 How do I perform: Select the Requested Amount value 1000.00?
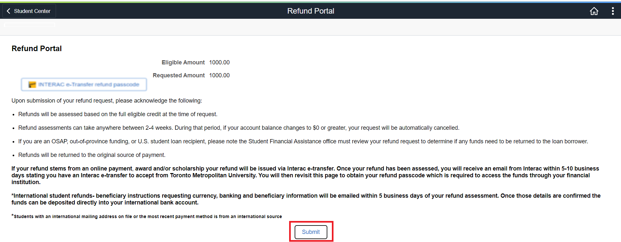[219, 75]
